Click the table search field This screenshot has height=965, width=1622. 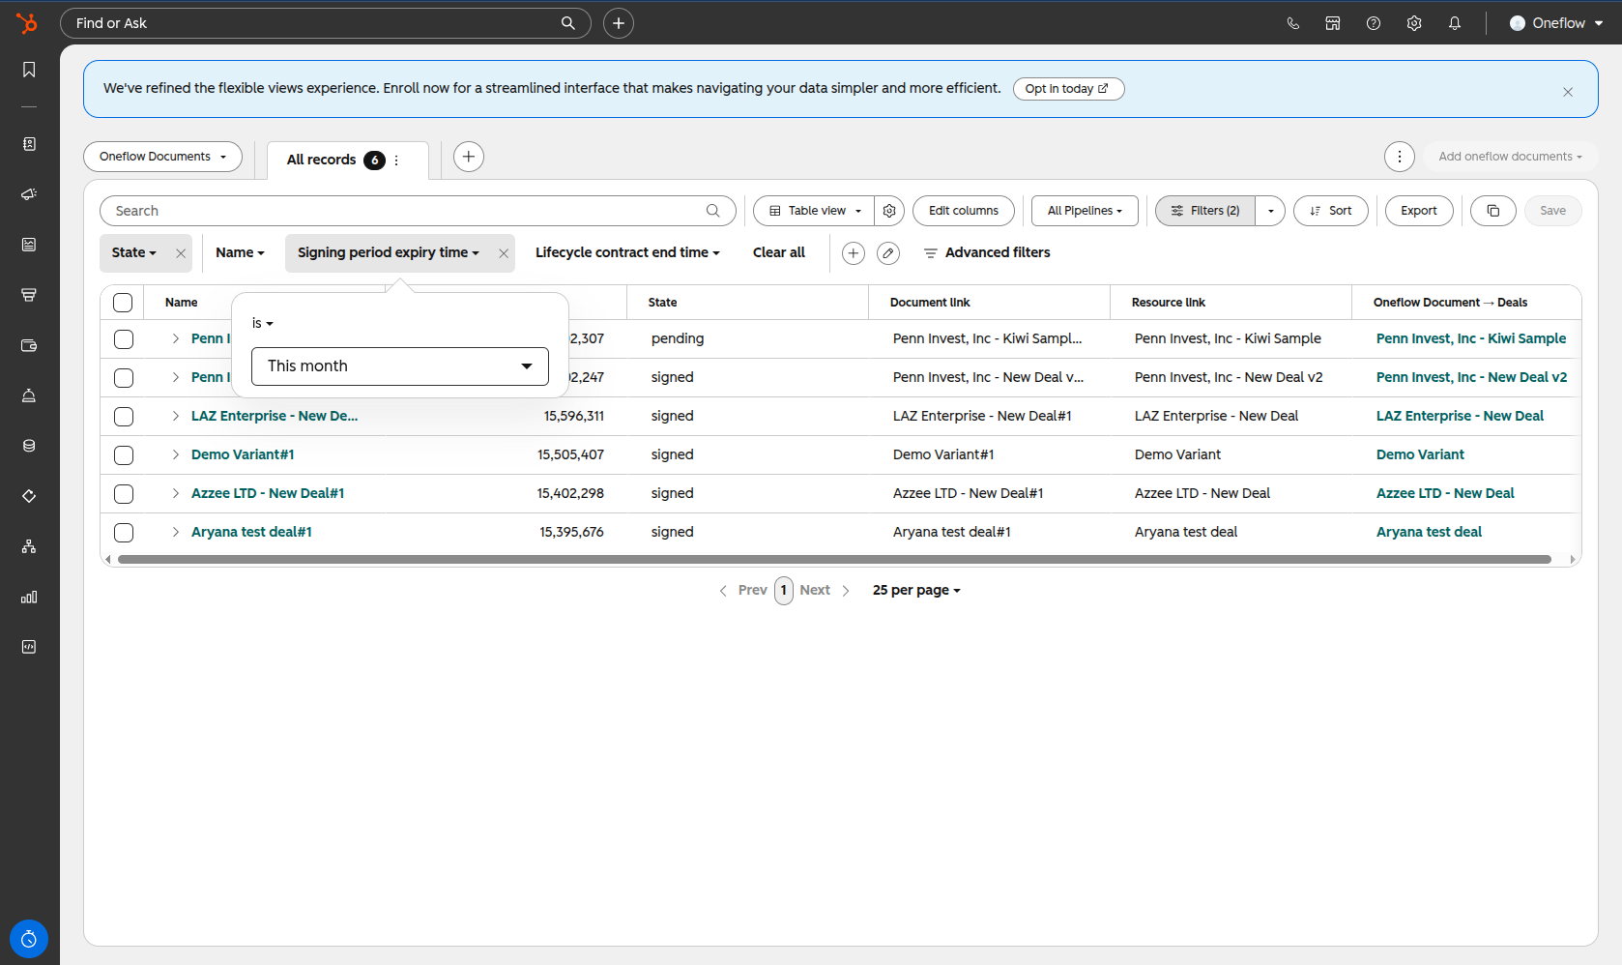[x=418, y=211]
